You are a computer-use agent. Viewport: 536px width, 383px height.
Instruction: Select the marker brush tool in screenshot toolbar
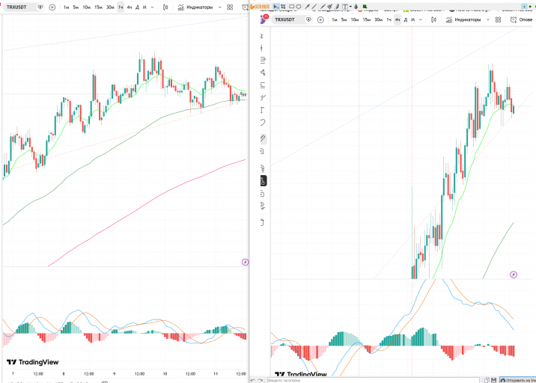(329, 7)
